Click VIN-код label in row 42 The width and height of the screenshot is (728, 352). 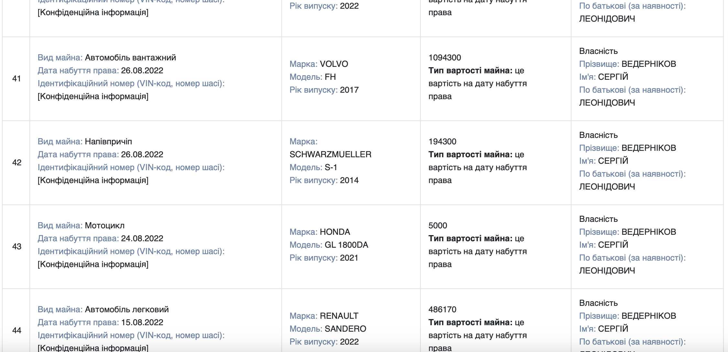(131, 167)
